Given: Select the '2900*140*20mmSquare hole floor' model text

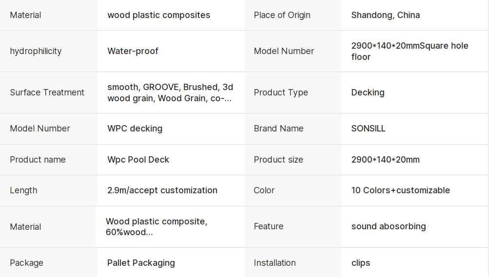Looking at the screenshot, I should (410, 51).
